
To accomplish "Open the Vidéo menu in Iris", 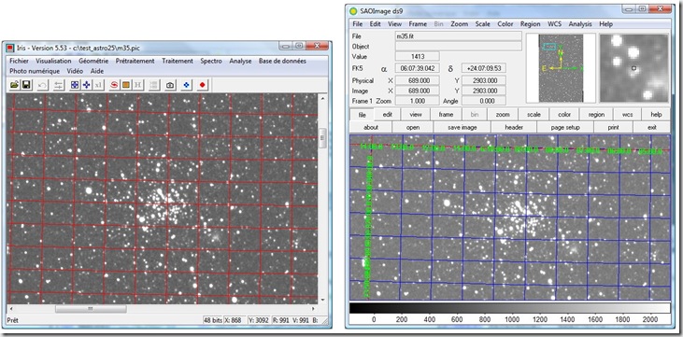I will 75,71.
